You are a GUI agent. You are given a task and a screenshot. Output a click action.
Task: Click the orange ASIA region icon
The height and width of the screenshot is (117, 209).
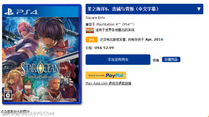[x=90, y=30]
